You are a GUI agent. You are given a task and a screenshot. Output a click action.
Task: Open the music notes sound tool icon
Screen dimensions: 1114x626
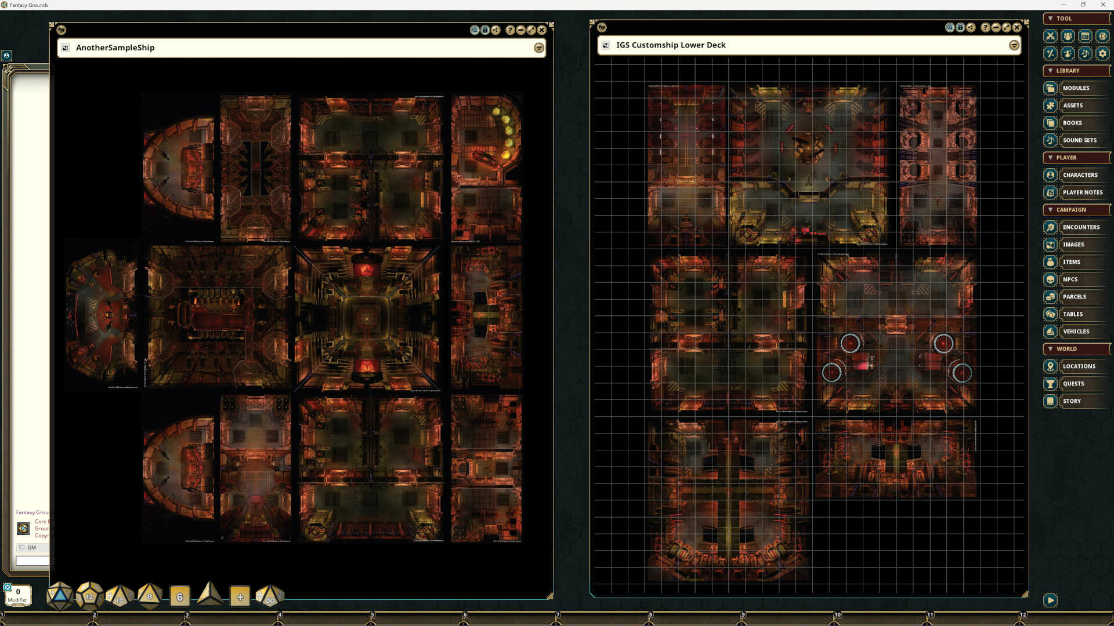coord(1085,53)
